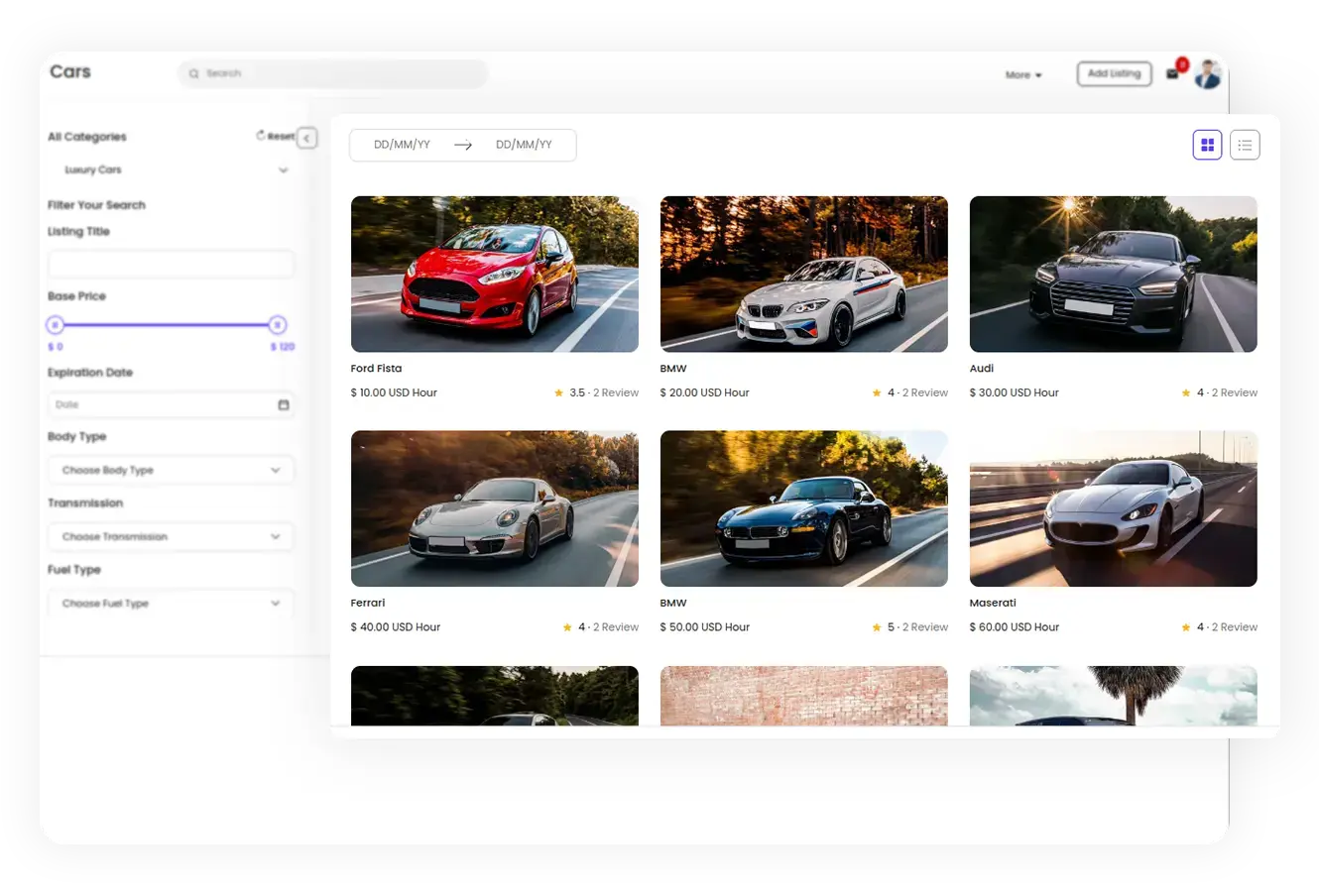The width and height of the screenshot is (1319, 895).
Task: Click the All Categories heading
Action: [87, 137]
